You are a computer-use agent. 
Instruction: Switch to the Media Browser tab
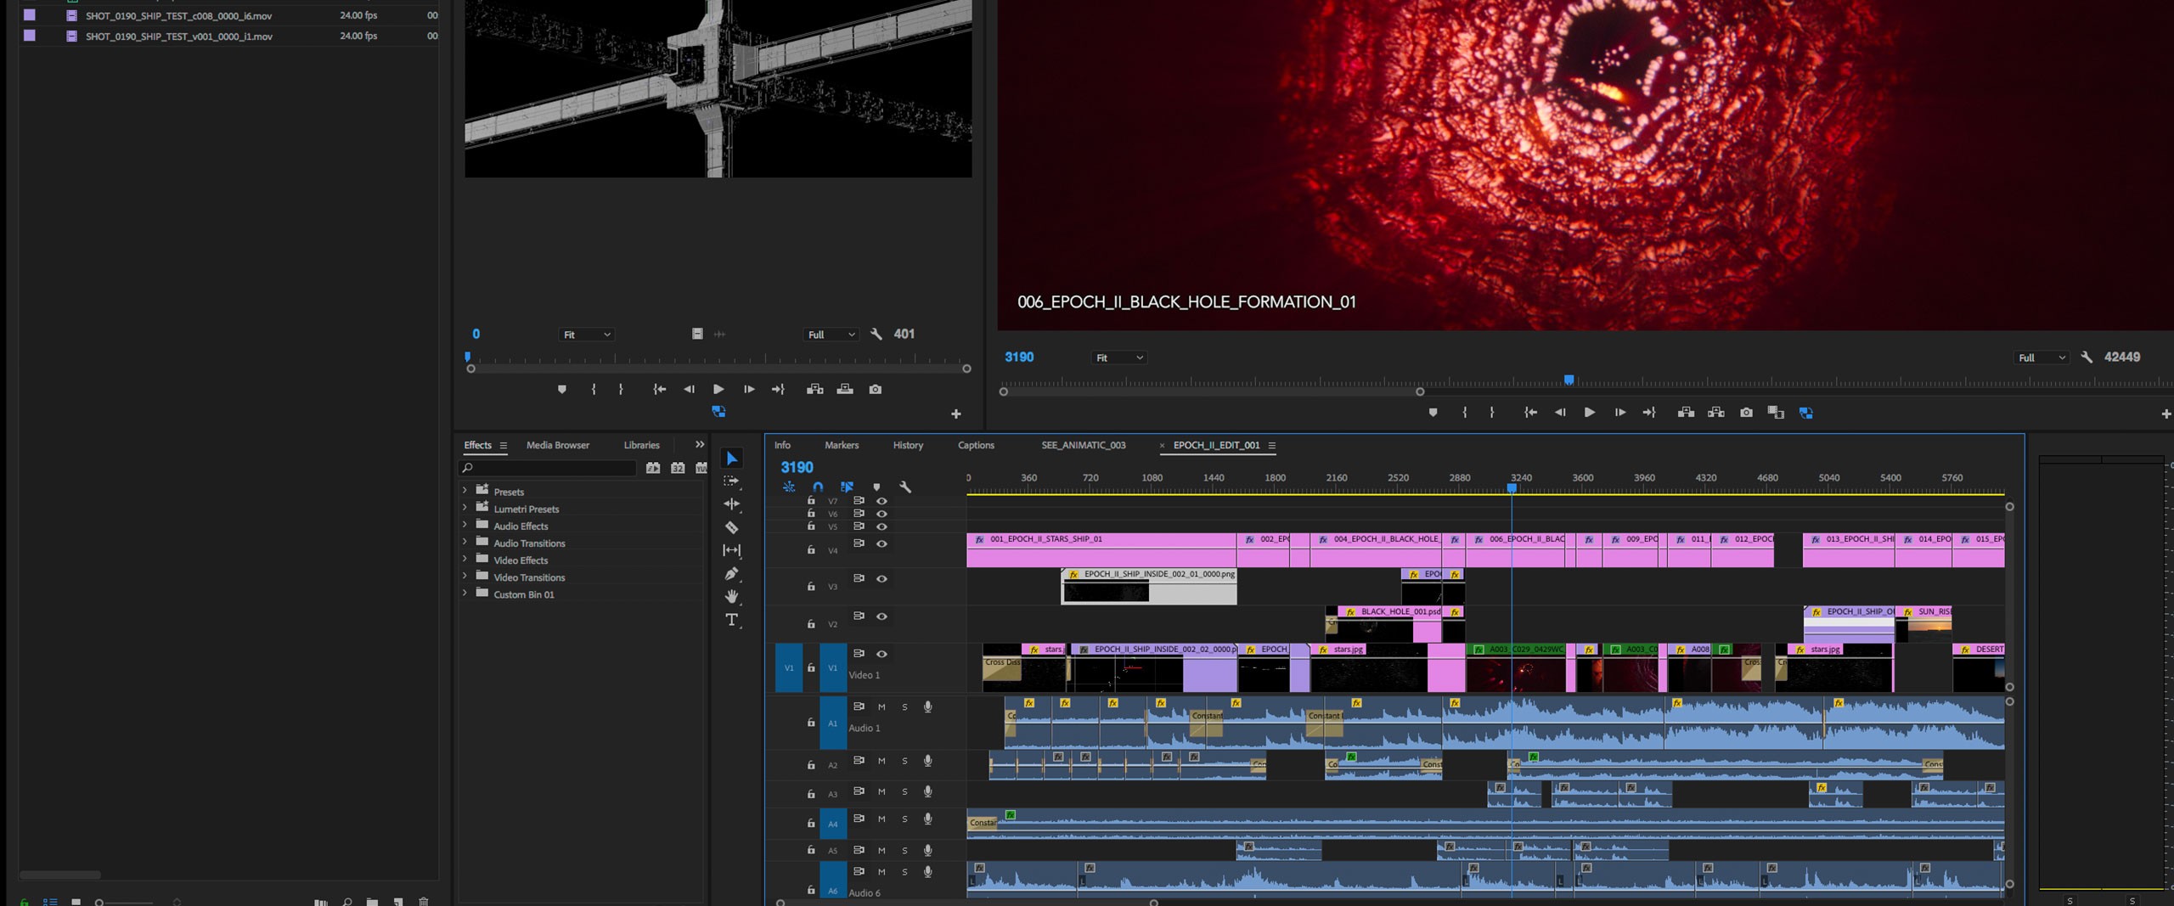(557, 445)
